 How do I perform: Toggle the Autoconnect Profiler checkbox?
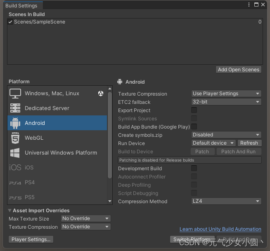(x=194, y=176)
